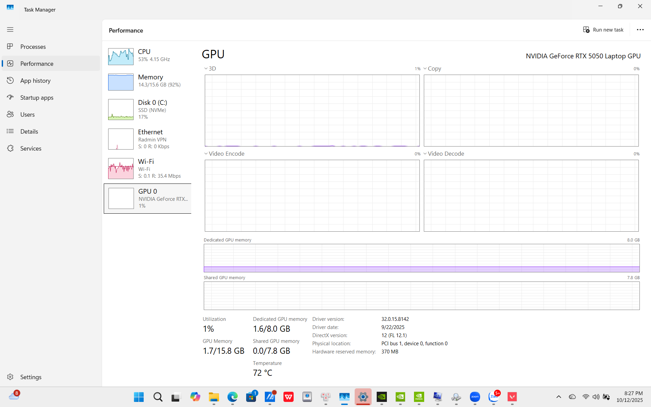The image size is (651, 407).
Task: Open the Processes page
Action: tap(33, 47)
